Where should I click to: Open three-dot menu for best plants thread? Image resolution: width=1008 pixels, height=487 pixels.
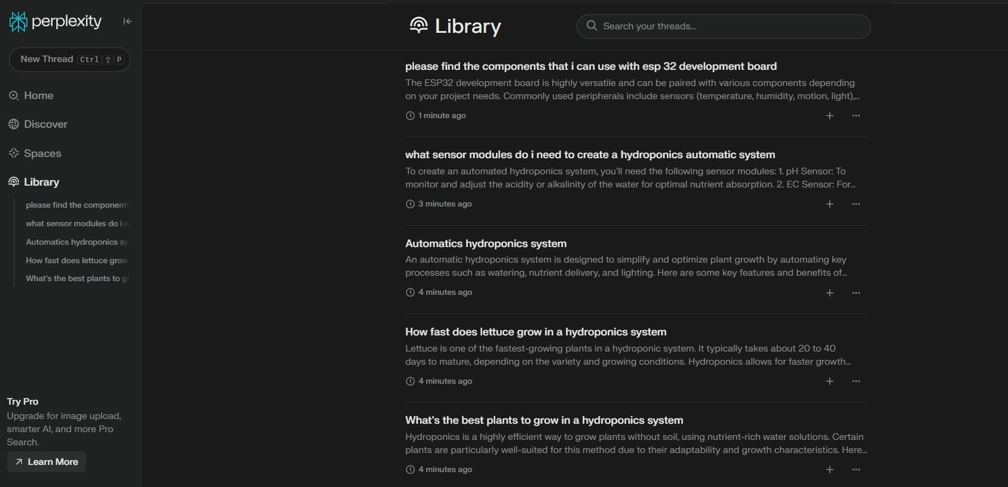(x=856, y=470)
